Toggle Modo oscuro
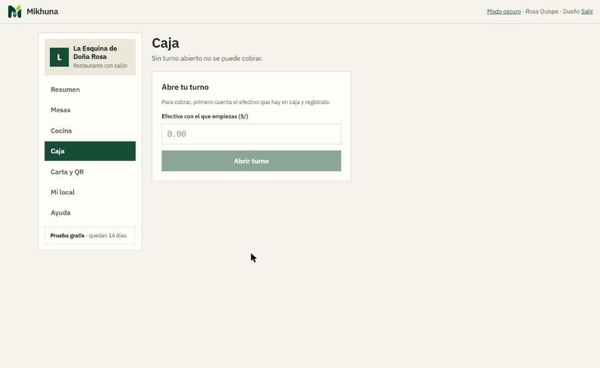 click(x=503, y=11)
